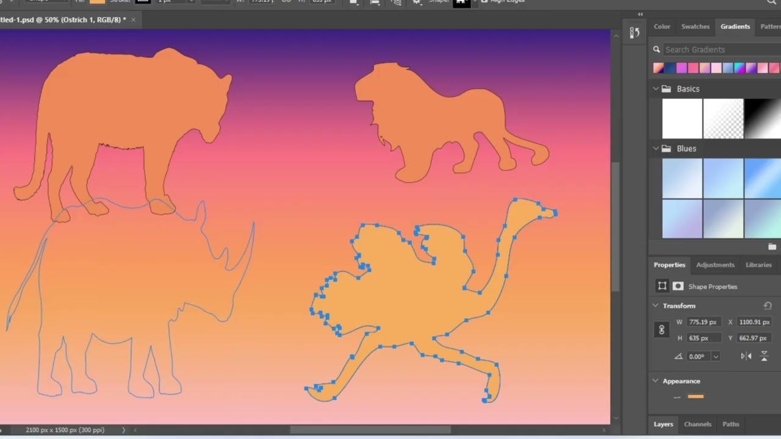Image resolution: width=781 pixels, height=439 pixels.
Task: Click the Masks icon in Properties
Action: 678,286
